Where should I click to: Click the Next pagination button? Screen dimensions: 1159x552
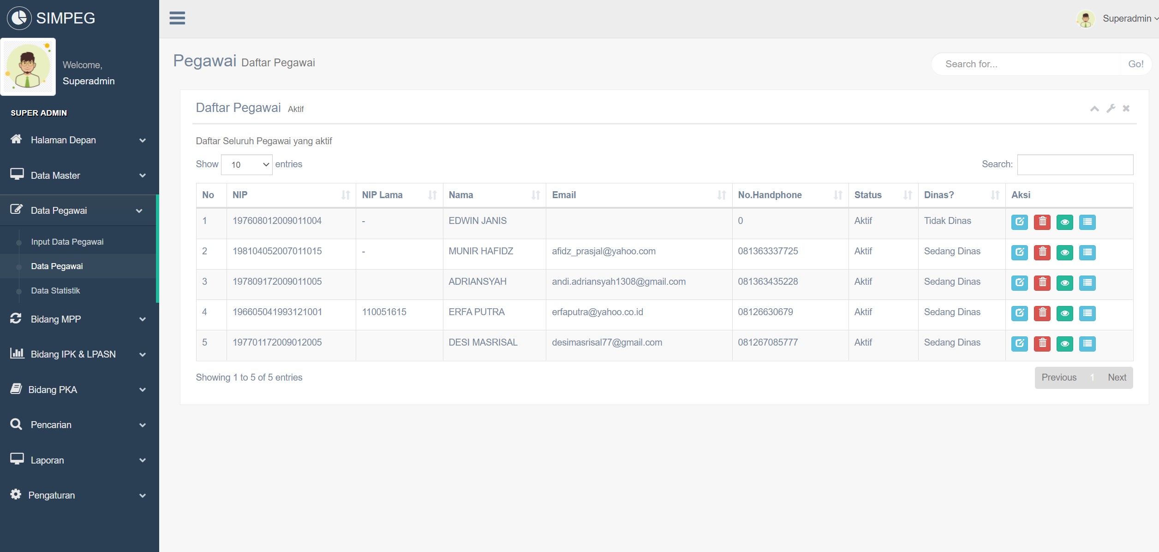tap(1117, 377)
